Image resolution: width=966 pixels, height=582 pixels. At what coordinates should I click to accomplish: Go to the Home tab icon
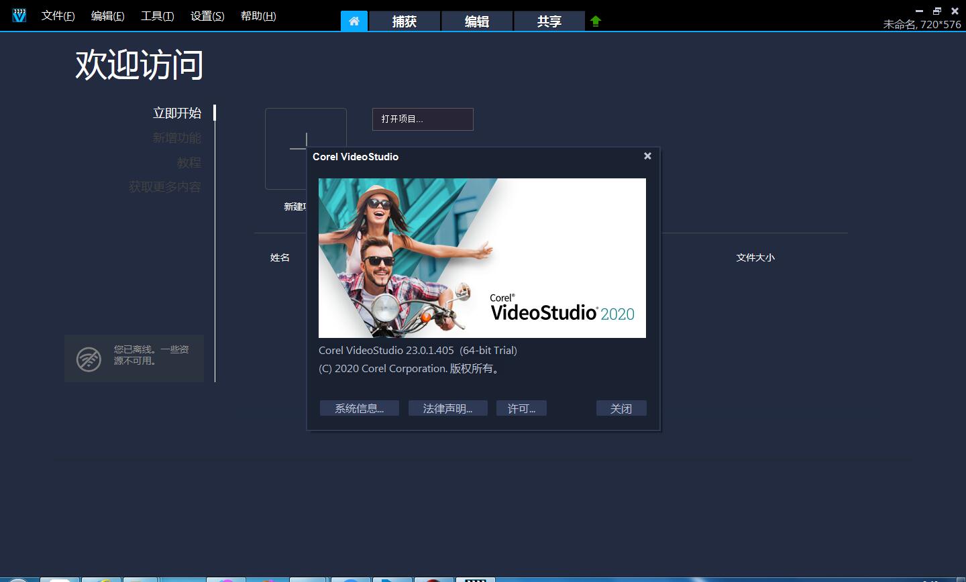pyautogui.click(x=354, y=21)
